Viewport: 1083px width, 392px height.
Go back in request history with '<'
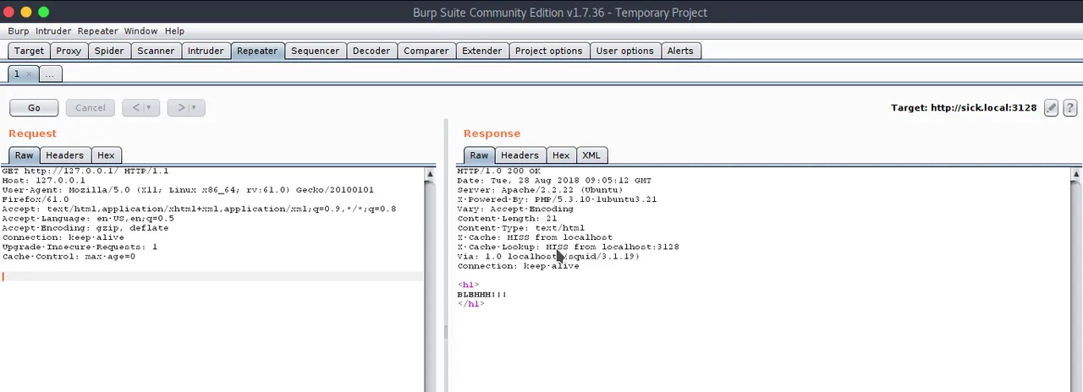[x=135, y=107]
